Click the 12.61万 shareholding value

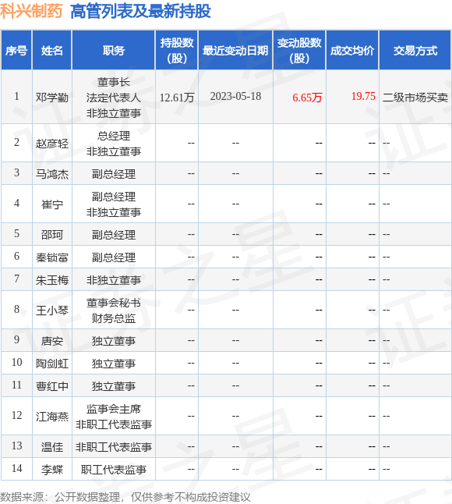[x=177, y=97]
